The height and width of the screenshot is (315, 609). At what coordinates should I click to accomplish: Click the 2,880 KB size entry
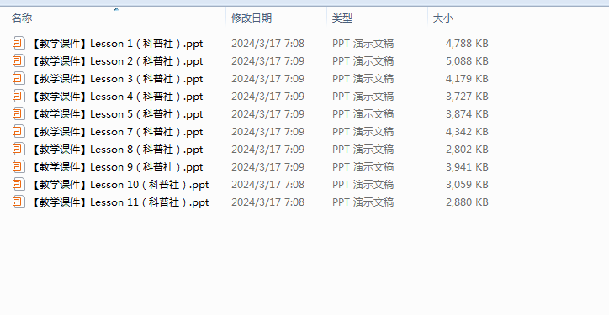tap(467, 202)
